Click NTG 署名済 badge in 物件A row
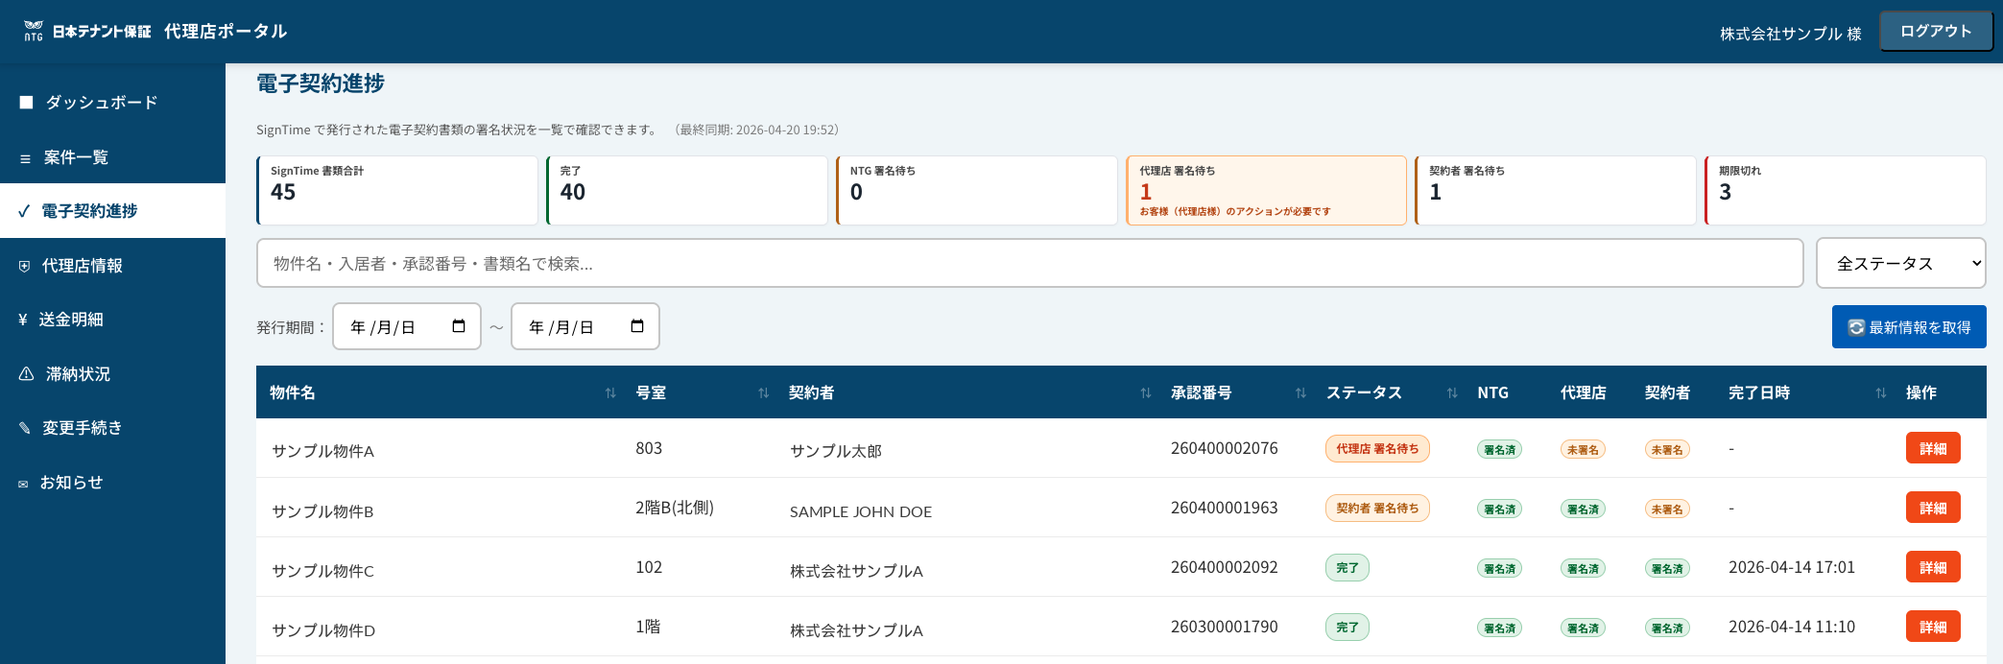 tap(1499, 449)
